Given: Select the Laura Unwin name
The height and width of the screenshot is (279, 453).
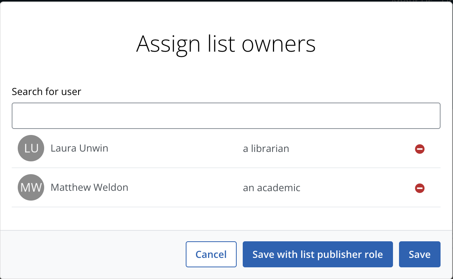Looking at the screenshot, I should coord(79,148).
